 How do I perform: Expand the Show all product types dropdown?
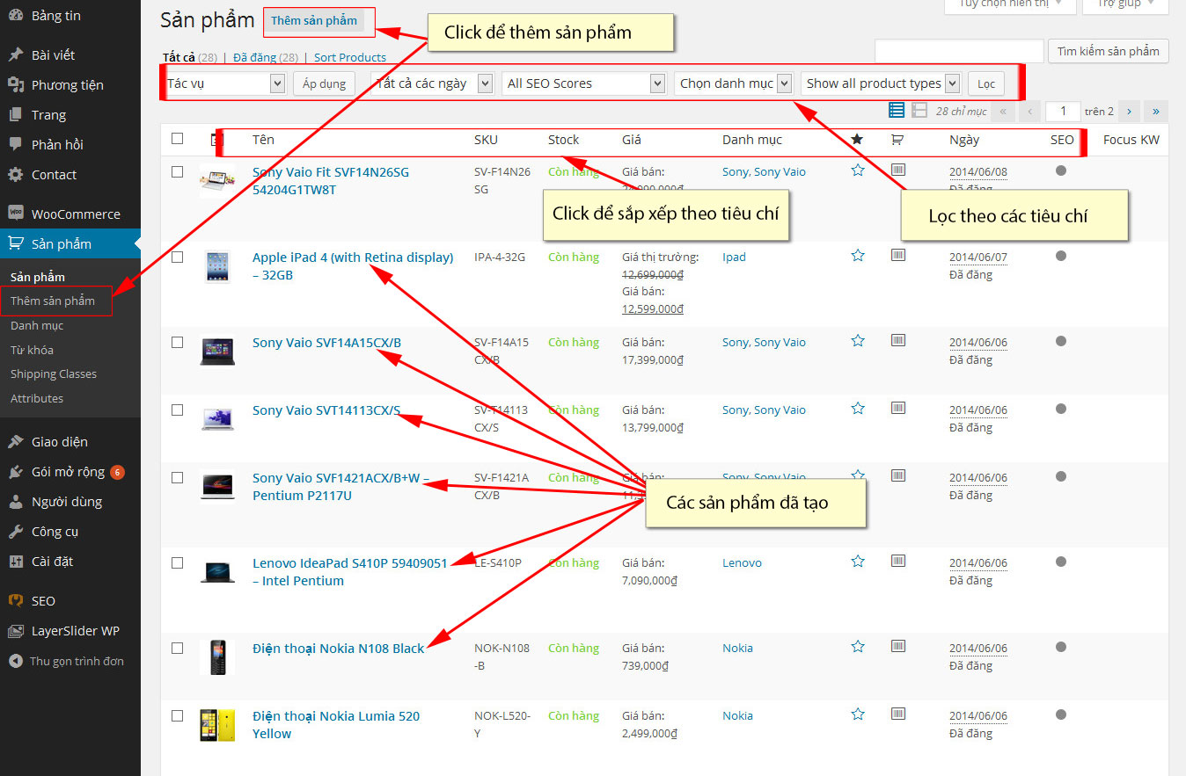pos(881,83)
